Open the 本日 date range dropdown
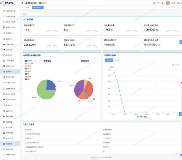 click(33, 14)
